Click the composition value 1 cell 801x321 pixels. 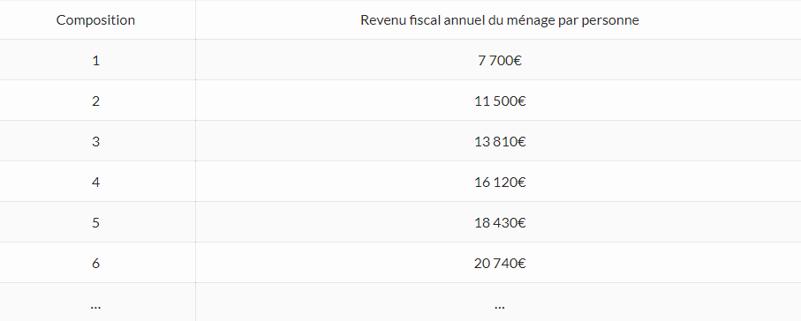point(95,60)
